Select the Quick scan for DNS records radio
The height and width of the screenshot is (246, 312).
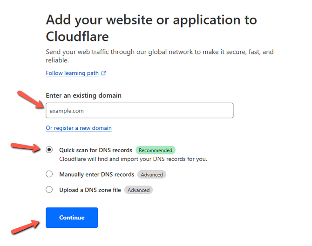point(49,150)
